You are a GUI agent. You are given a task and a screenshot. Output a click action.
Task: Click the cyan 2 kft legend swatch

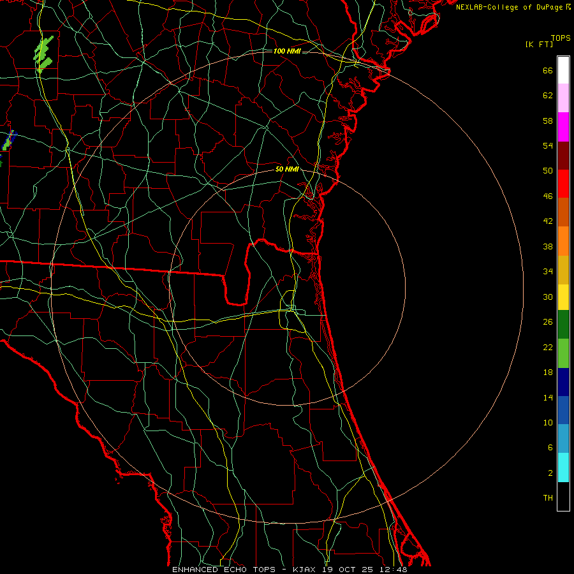click(x=563, y=467)
